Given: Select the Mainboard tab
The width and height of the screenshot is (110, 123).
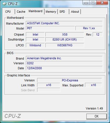Looking at the screenshot, I should [x=35, y=11].
